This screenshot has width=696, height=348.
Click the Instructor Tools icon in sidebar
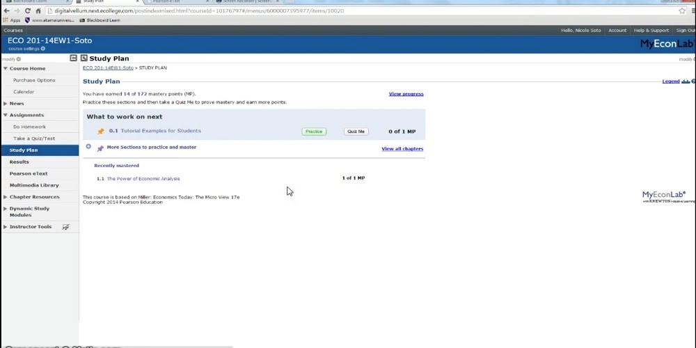[65, 227]
